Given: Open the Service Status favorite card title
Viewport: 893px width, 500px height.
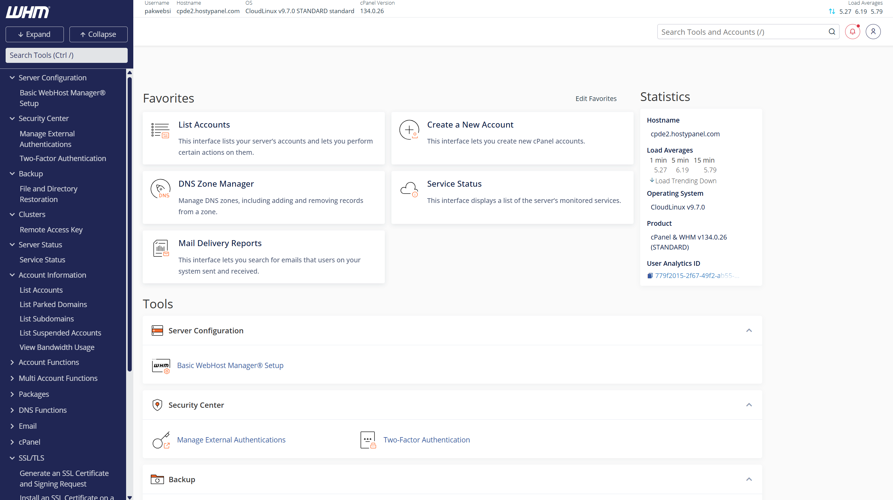Looking at the screenshot, I should click(454, 184).
